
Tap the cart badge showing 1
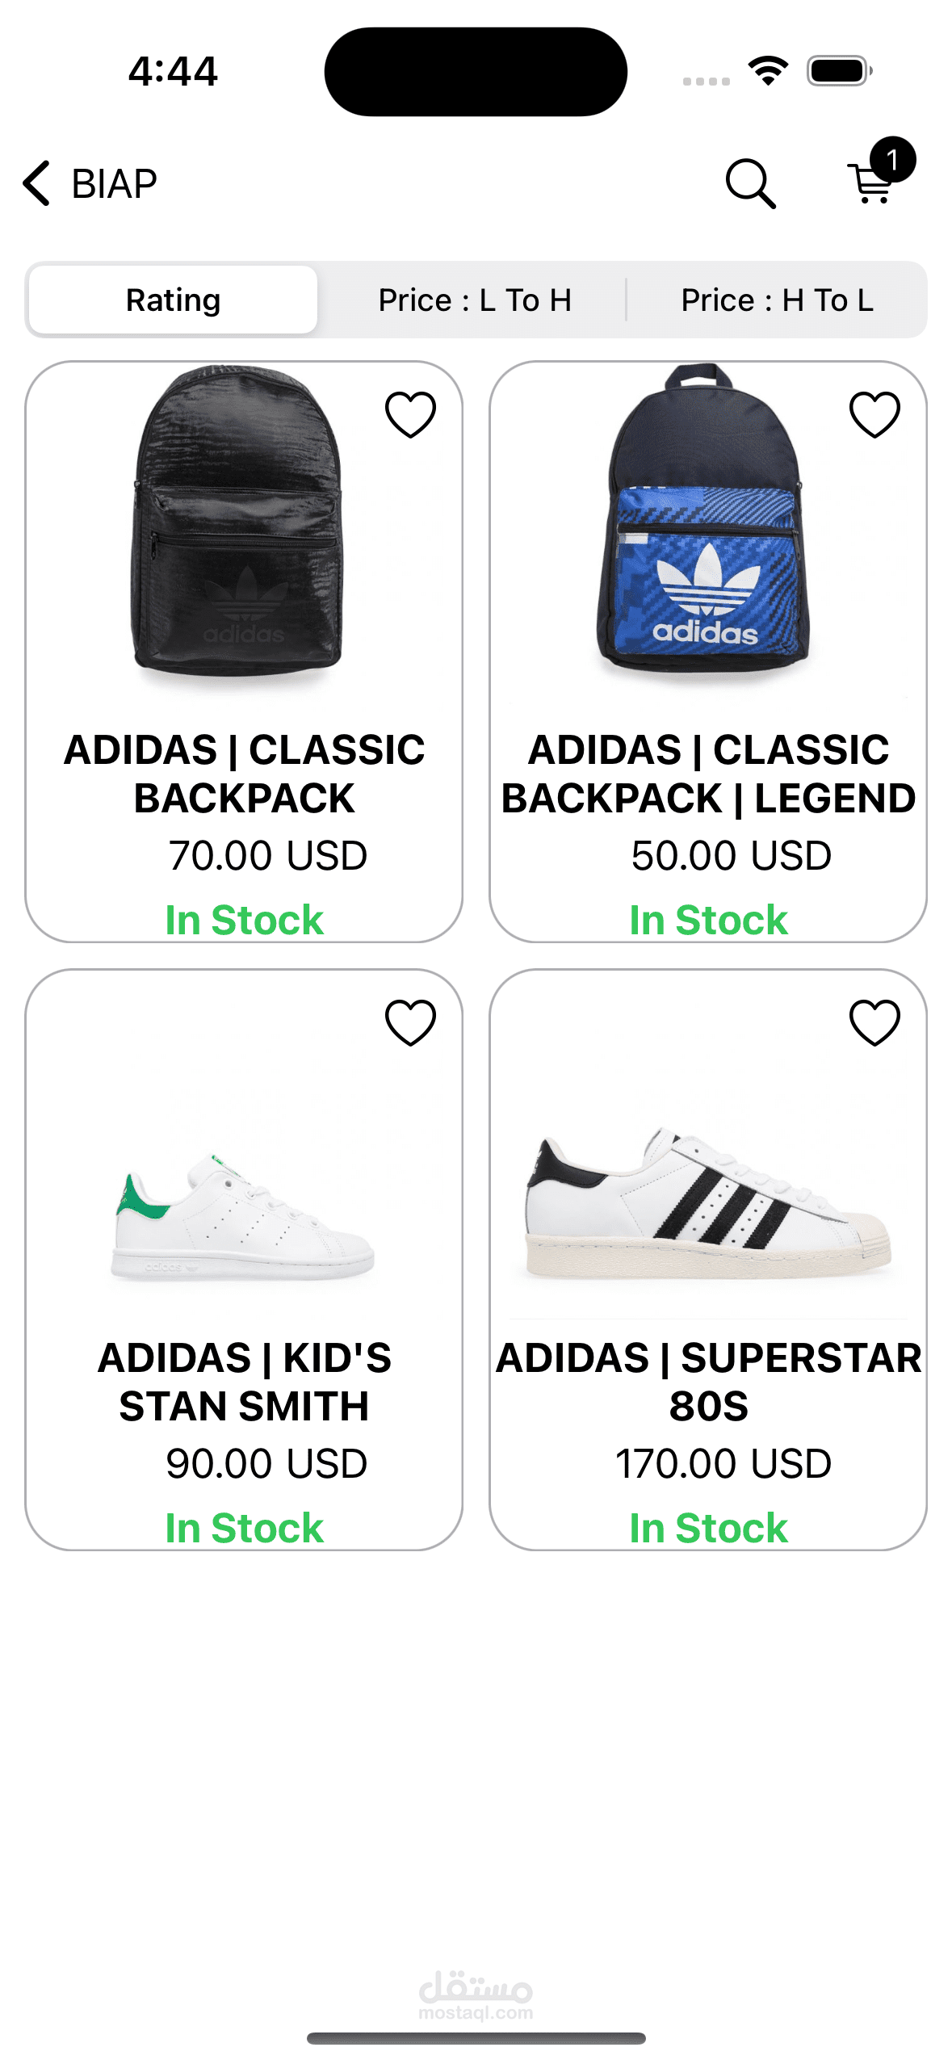[892, 160]
